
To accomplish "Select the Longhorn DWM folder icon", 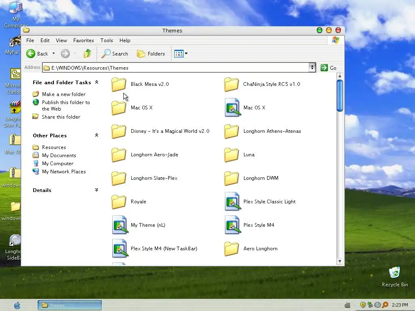I will pos(231,179).
